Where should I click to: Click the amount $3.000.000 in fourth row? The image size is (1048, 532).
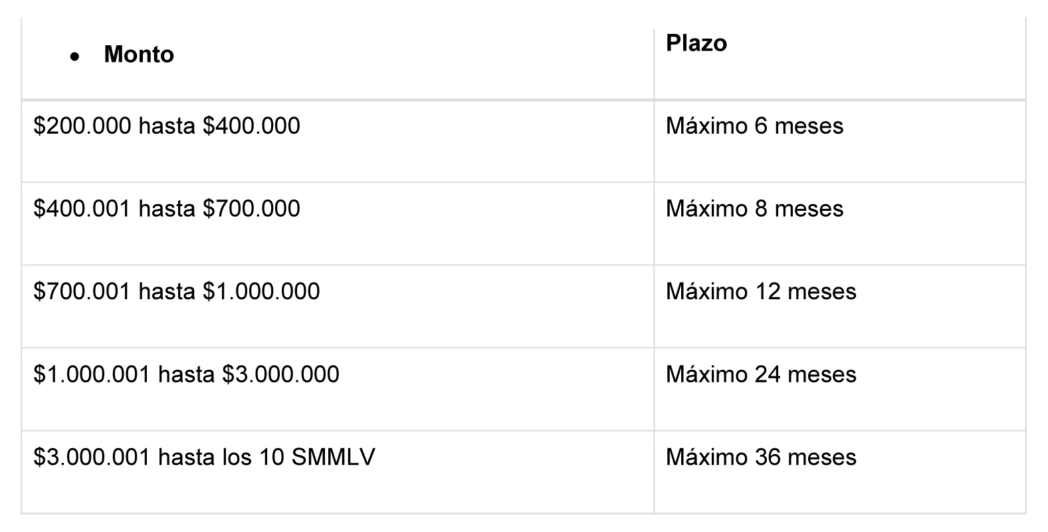pyautogui.click(x=280, y=374)
